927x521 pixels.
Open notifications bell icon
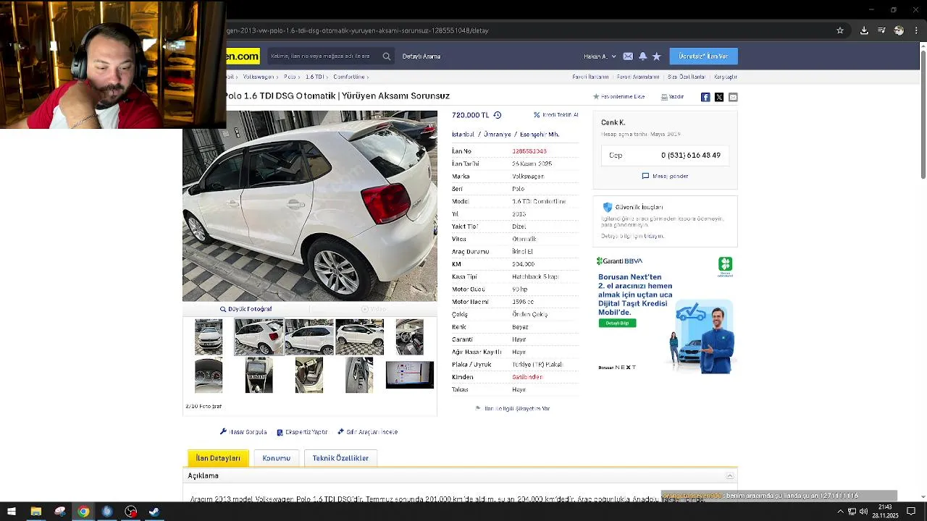click(642, 56)
